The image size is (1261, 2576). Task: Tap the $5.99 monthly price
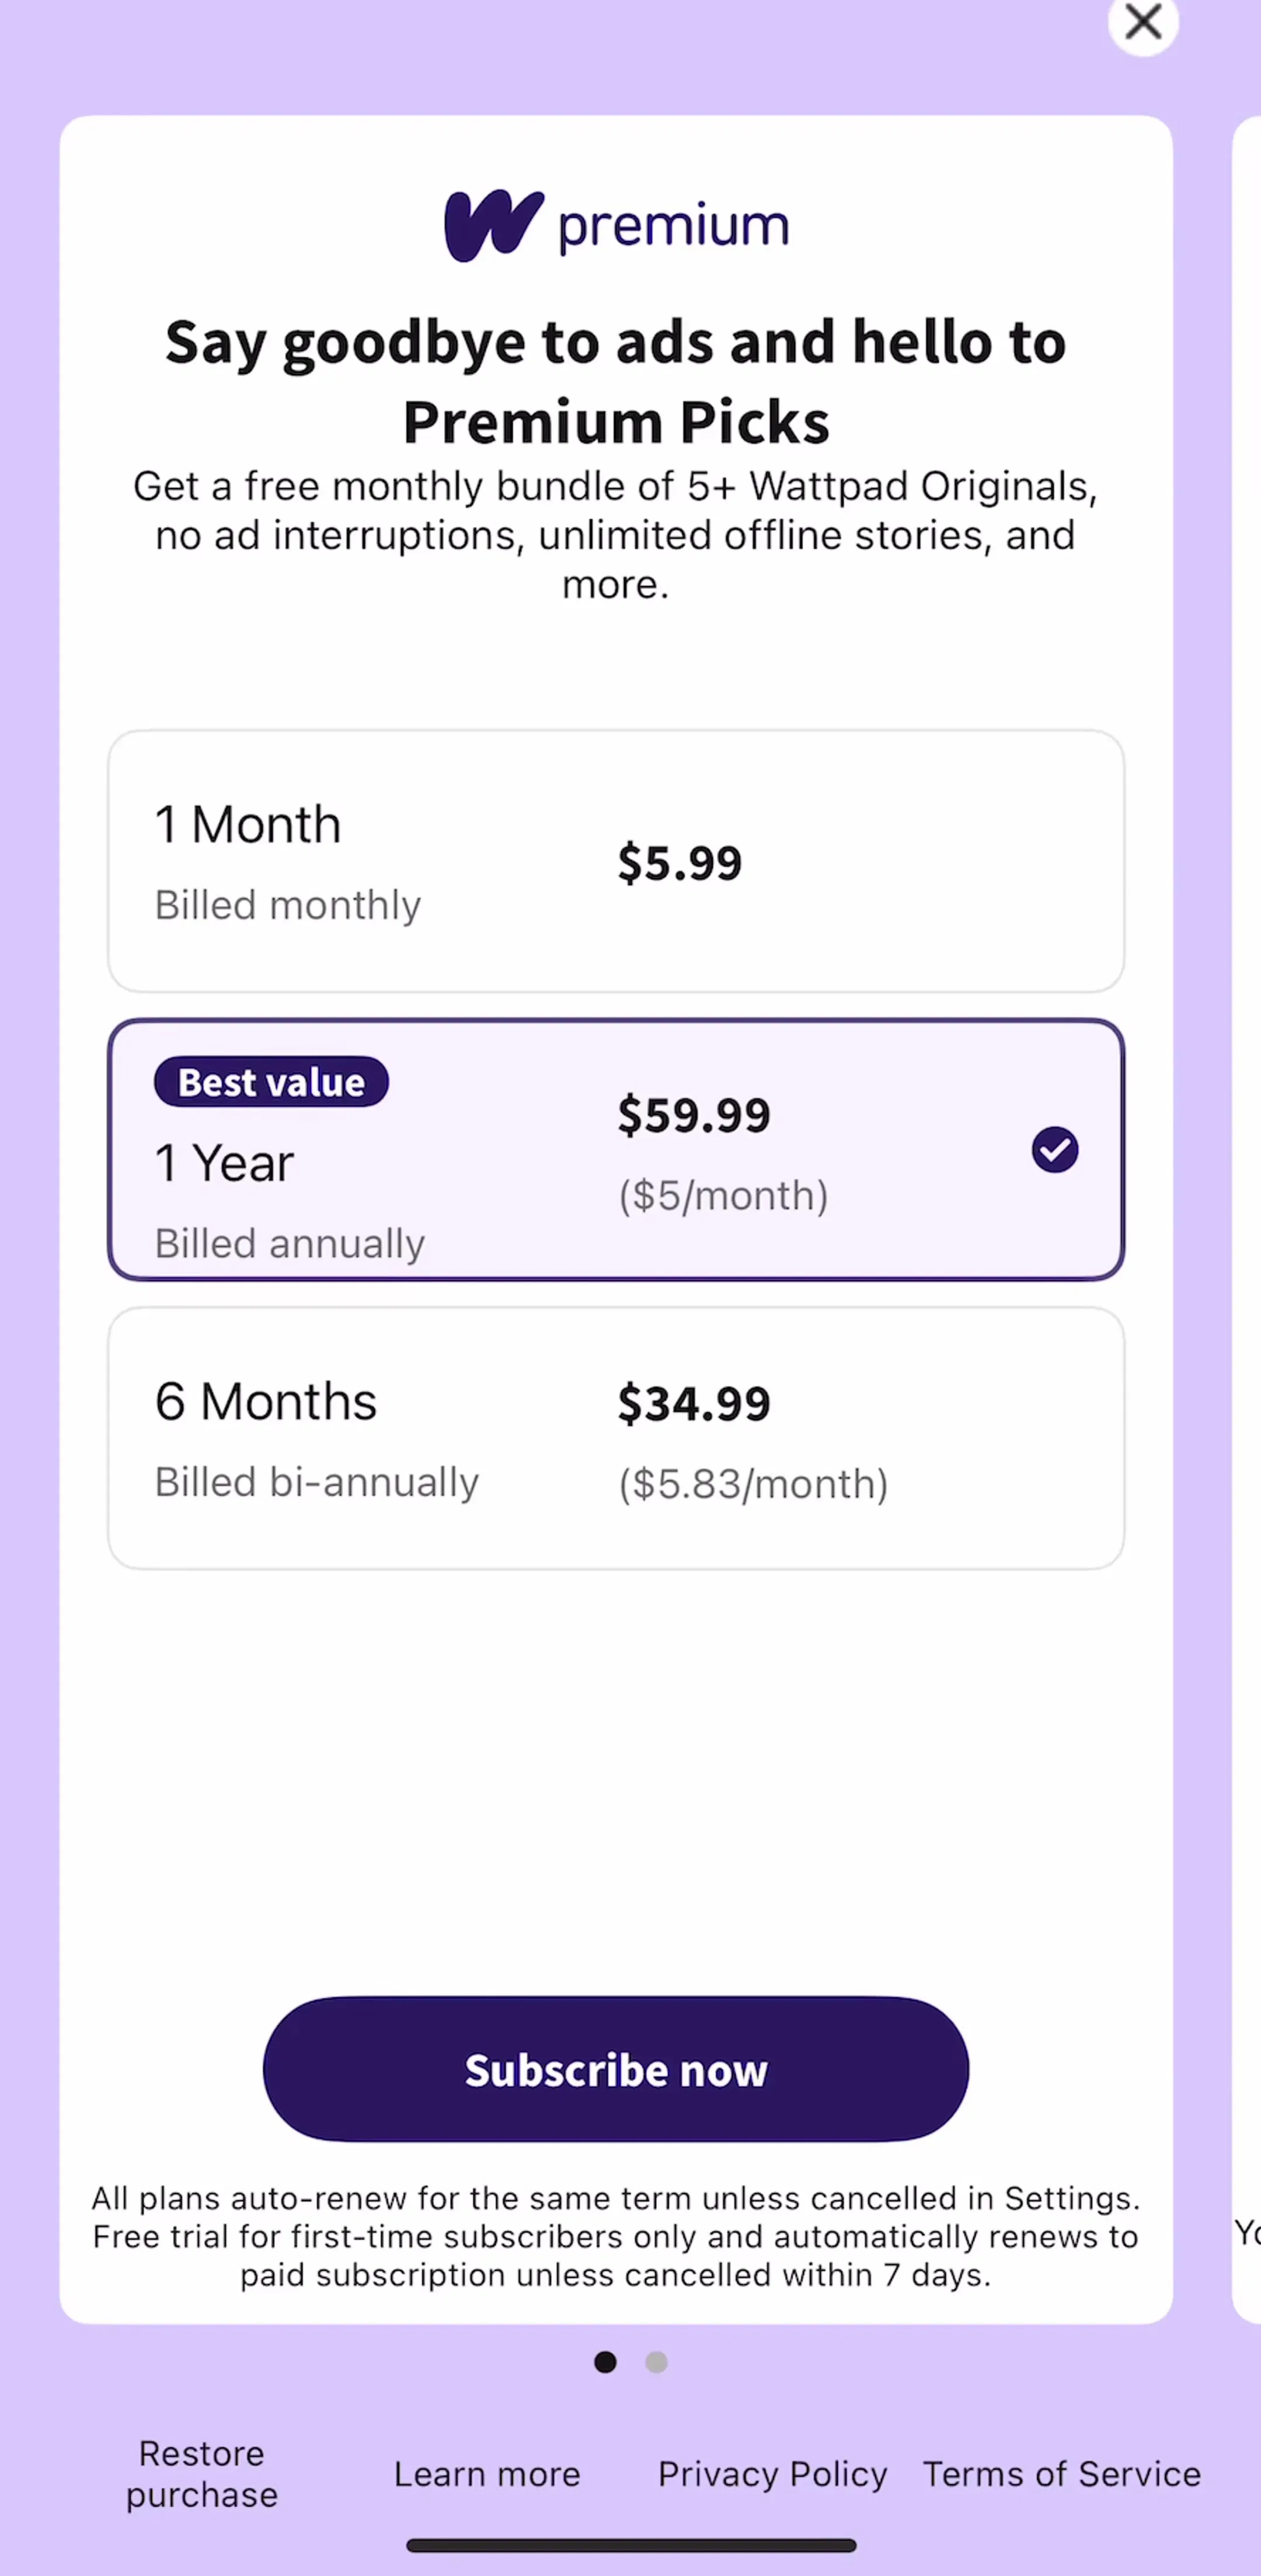(x=679, y=862)
